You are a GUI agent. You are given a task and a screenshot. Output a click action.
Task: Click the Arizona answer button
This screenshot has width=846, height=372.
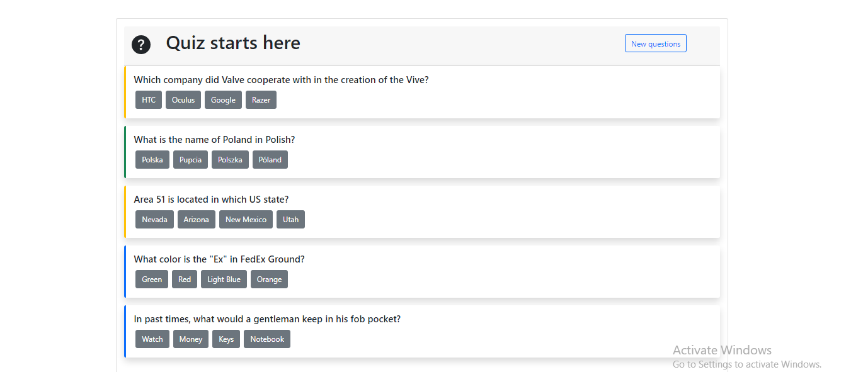point(196,220)
